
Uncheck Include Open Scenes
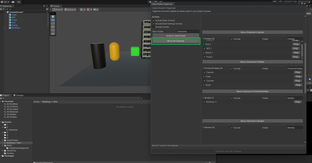click(x=154, y=20)
